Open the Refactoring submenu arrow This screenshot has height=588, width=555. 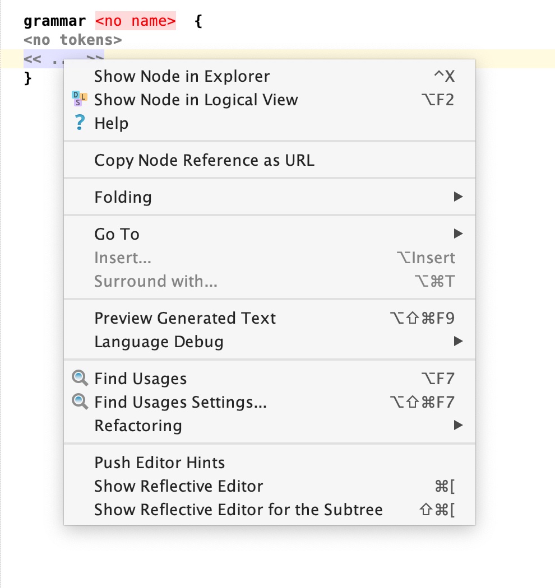458,426
